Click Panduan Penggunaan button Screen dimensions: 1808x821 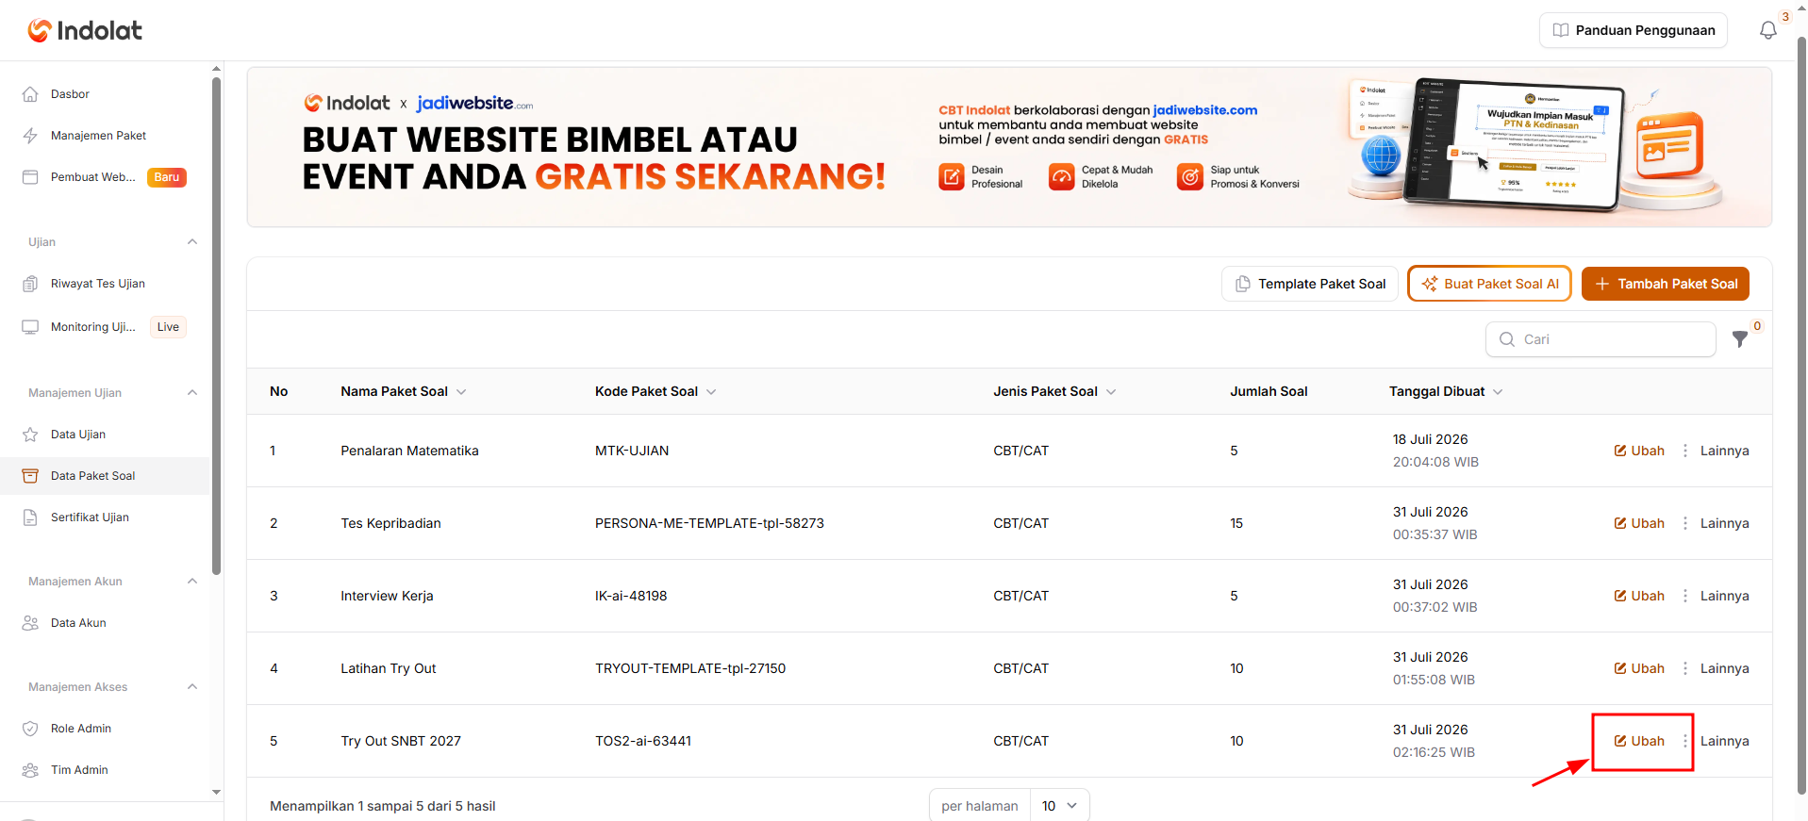(x=1634, y=30)
